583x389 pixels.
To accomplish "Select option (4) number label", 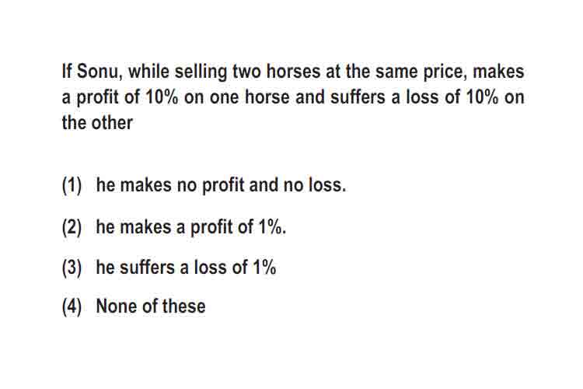I will click(x=72, y=307).
